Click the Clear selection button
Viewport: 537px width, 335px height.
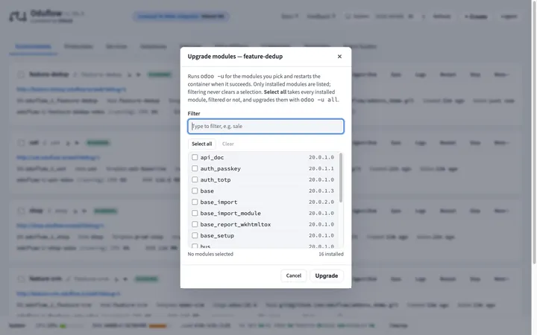(x=227, y=144)
